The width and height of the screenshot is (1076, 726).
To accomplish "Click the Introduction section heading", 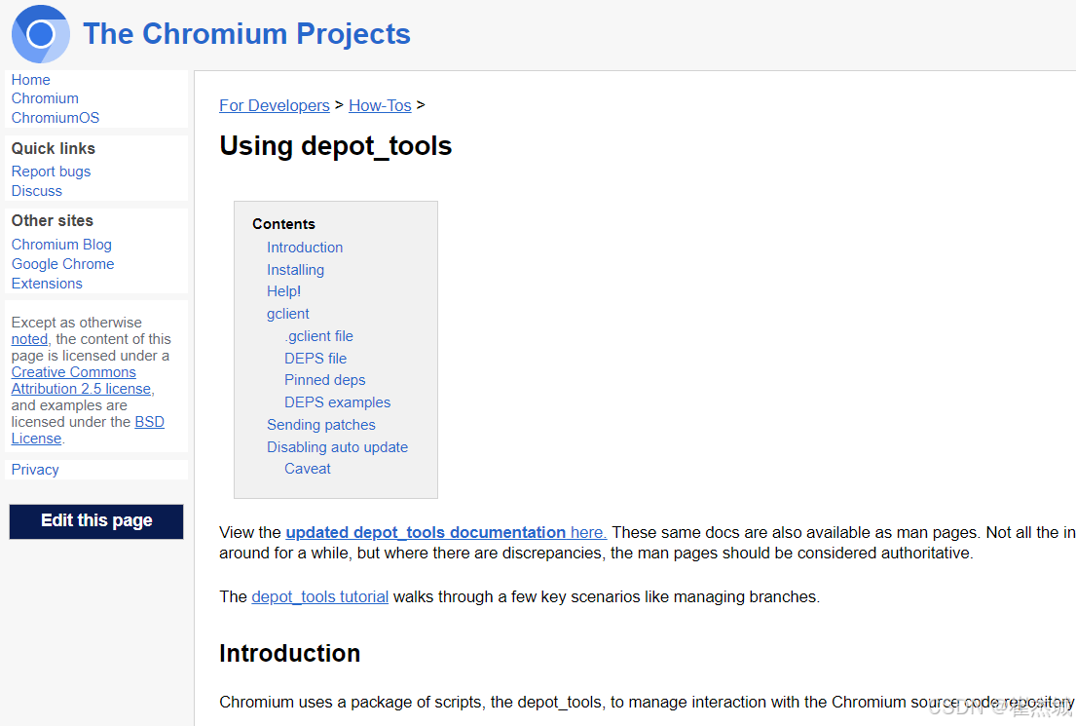I will tap(289, 653).
